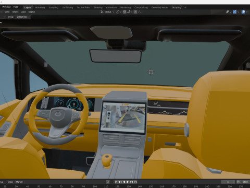This screenshot has width=250, height=188.
Task: Open the Global transform orientation dropdown
Action: click(x=107, y=12)
